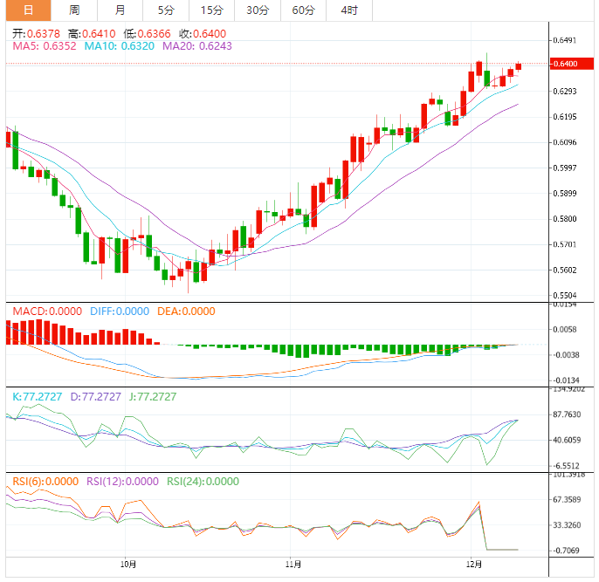Click the 0.0058 MACD axis label
The width and height of the screenshot is (599, 582).
coord(565,330)
